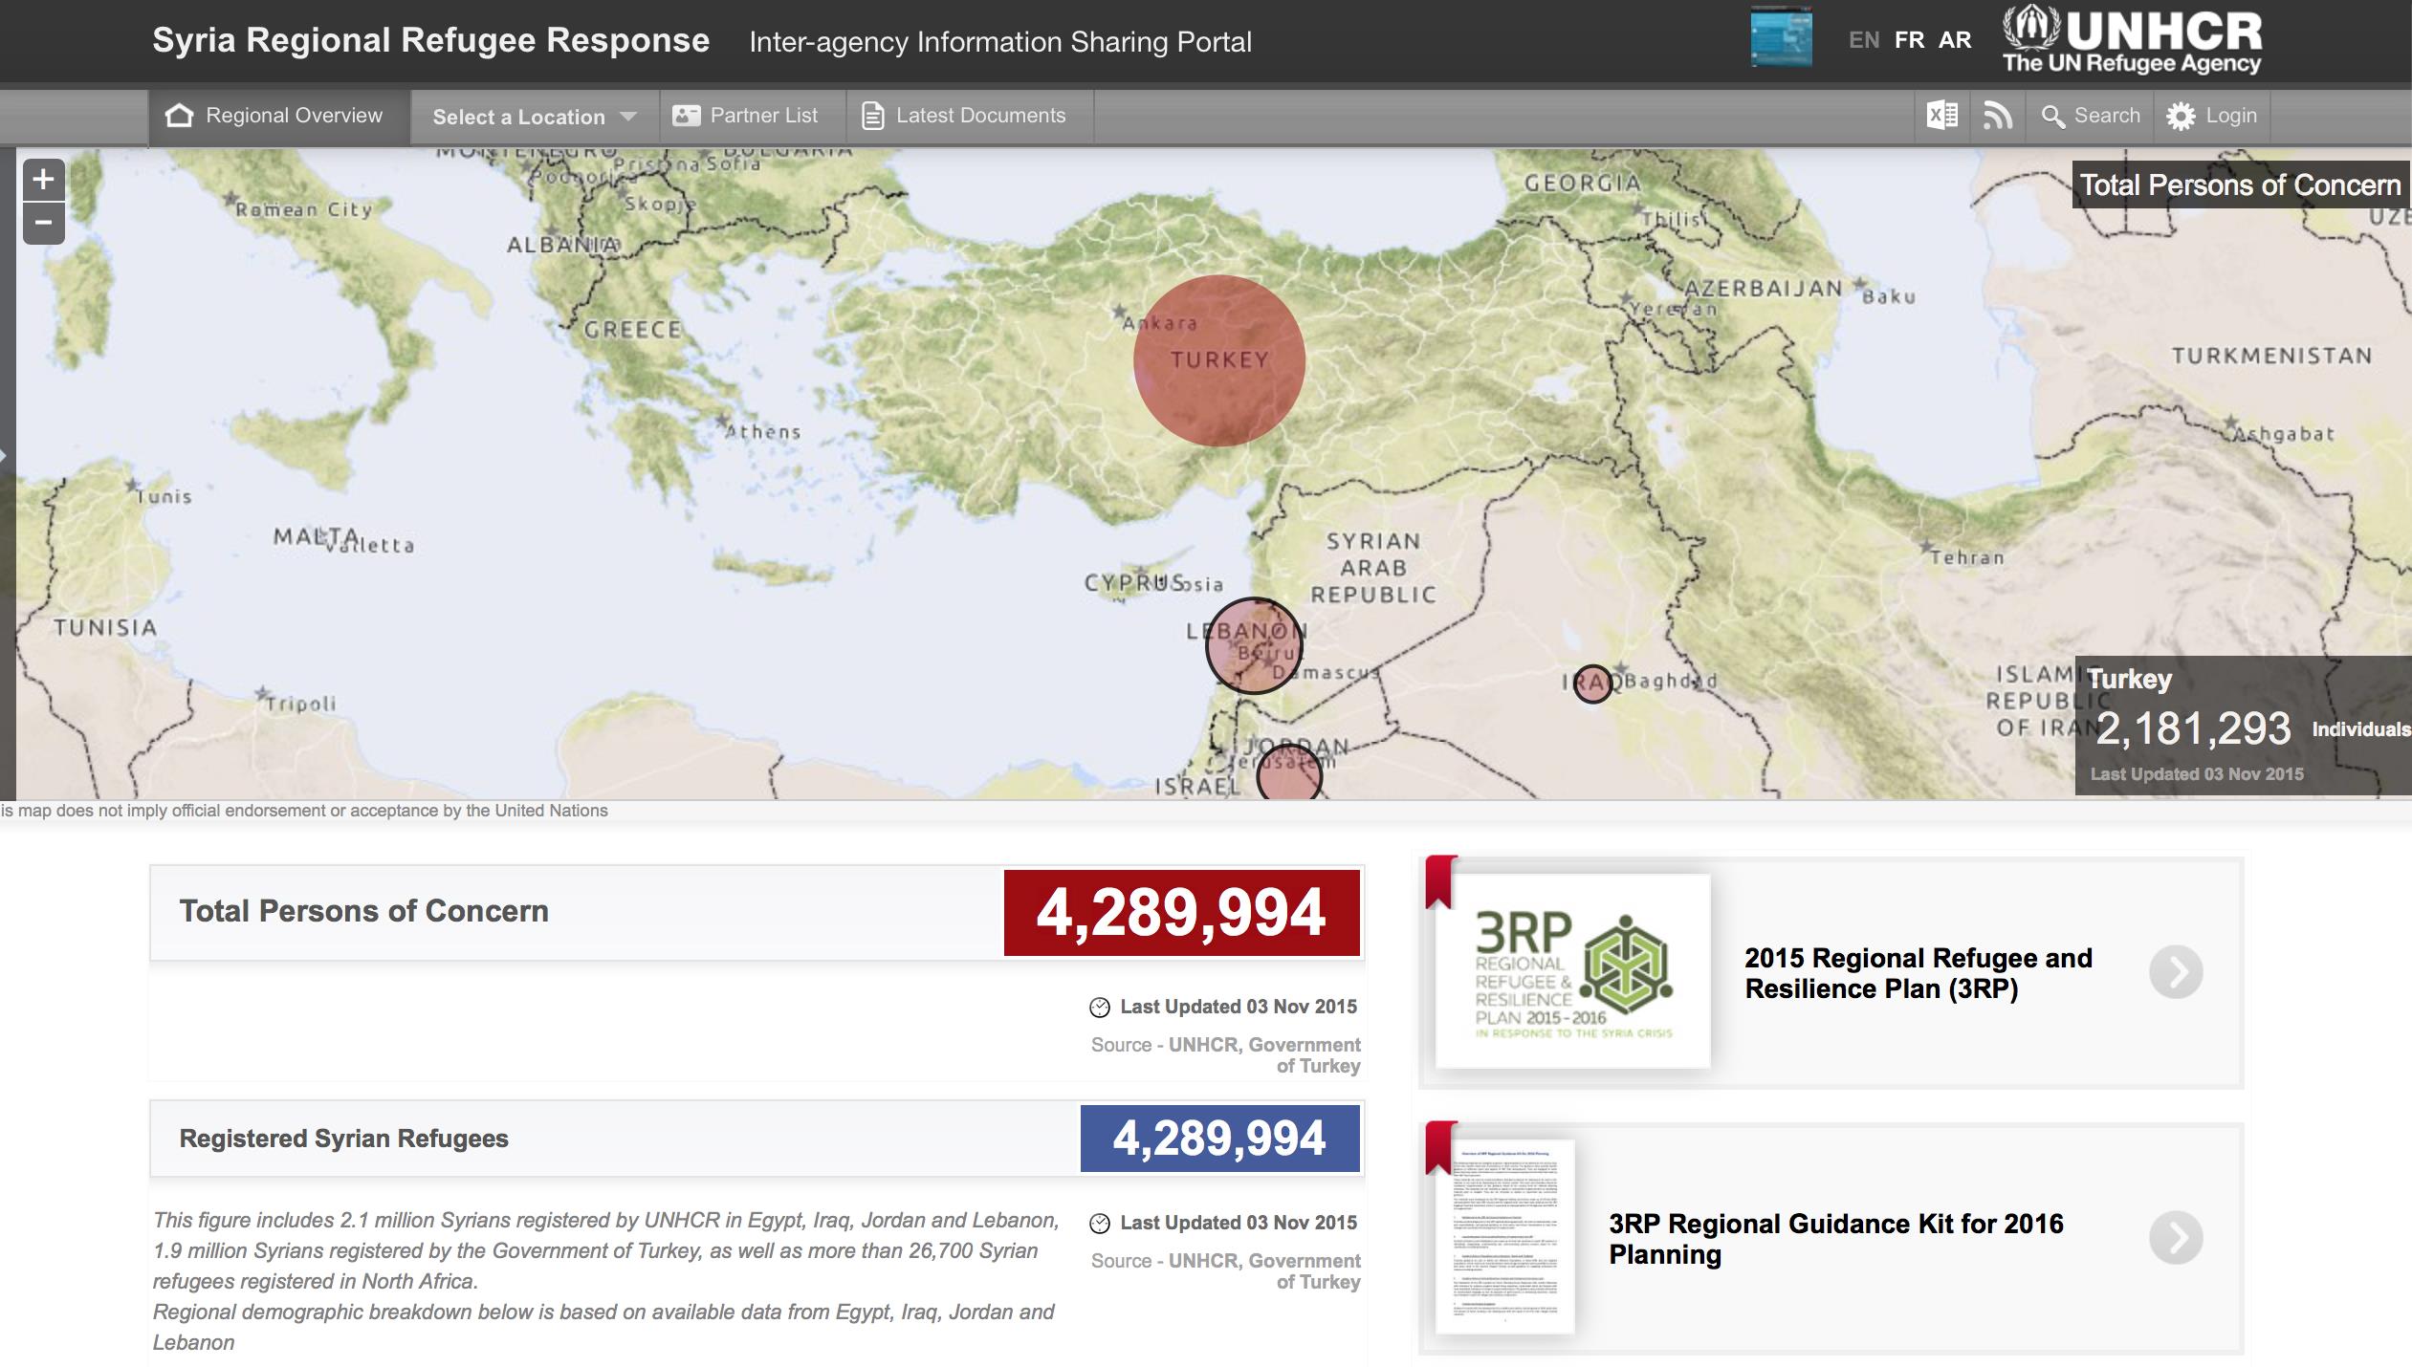Click Turkey 2,181,293 individuals info box
Image resolution: width=2412 pixels, height=1367 pixels.
2243,726
